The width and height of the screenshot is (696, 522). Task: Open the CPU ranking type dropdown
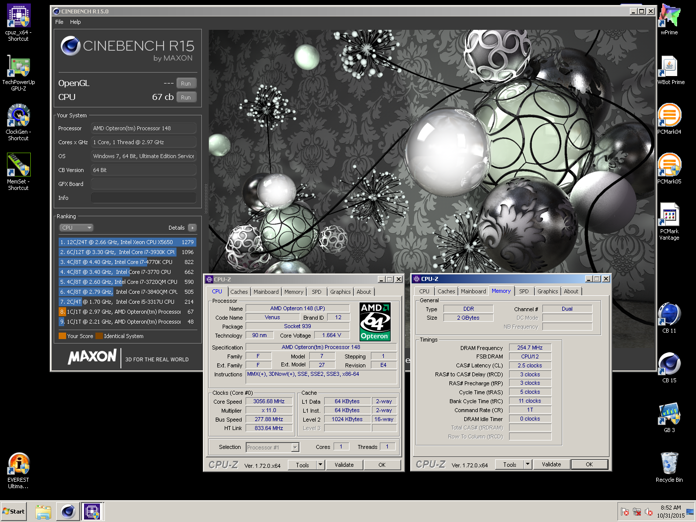(76, 228)
